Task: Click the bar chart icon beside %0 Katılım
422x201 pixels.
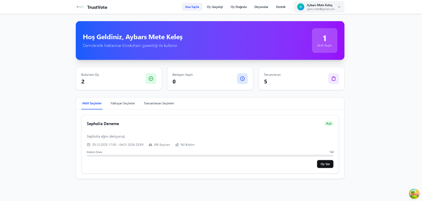Action: (x=177, y=145)
